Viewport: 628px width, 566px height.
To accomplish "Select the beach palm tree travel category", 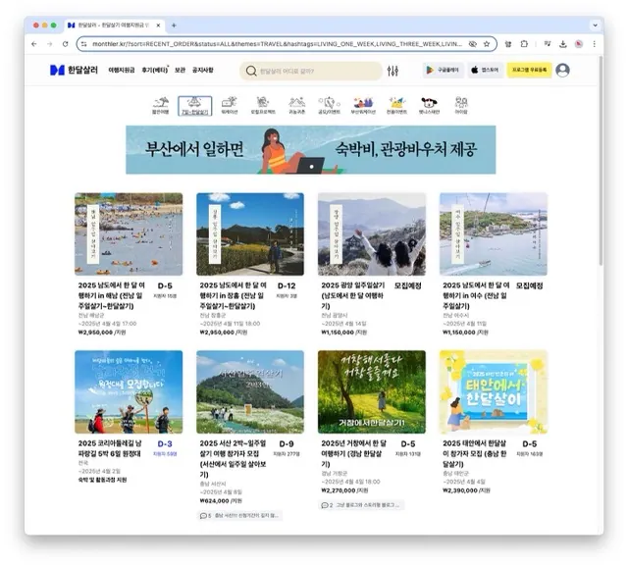I will pos(161,106).
